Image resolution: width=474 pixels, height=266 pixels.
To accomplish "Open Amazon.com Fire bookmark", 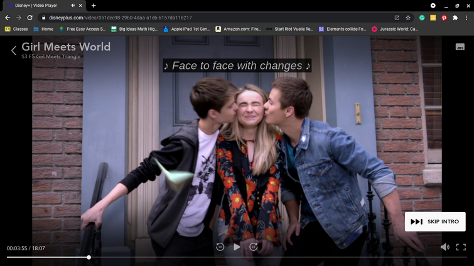I will (238, 29).
